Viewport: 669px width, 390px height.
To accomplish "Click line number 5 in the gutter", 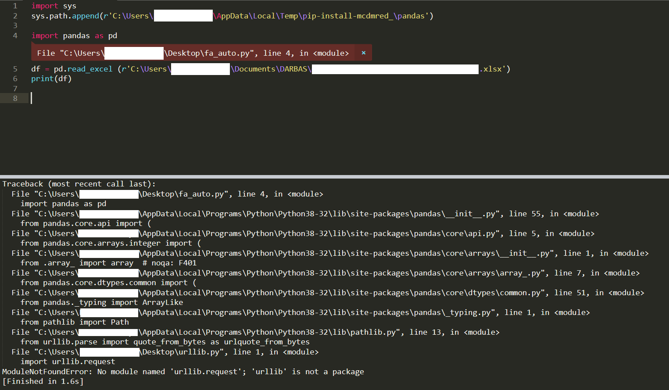I will [15, 69].
